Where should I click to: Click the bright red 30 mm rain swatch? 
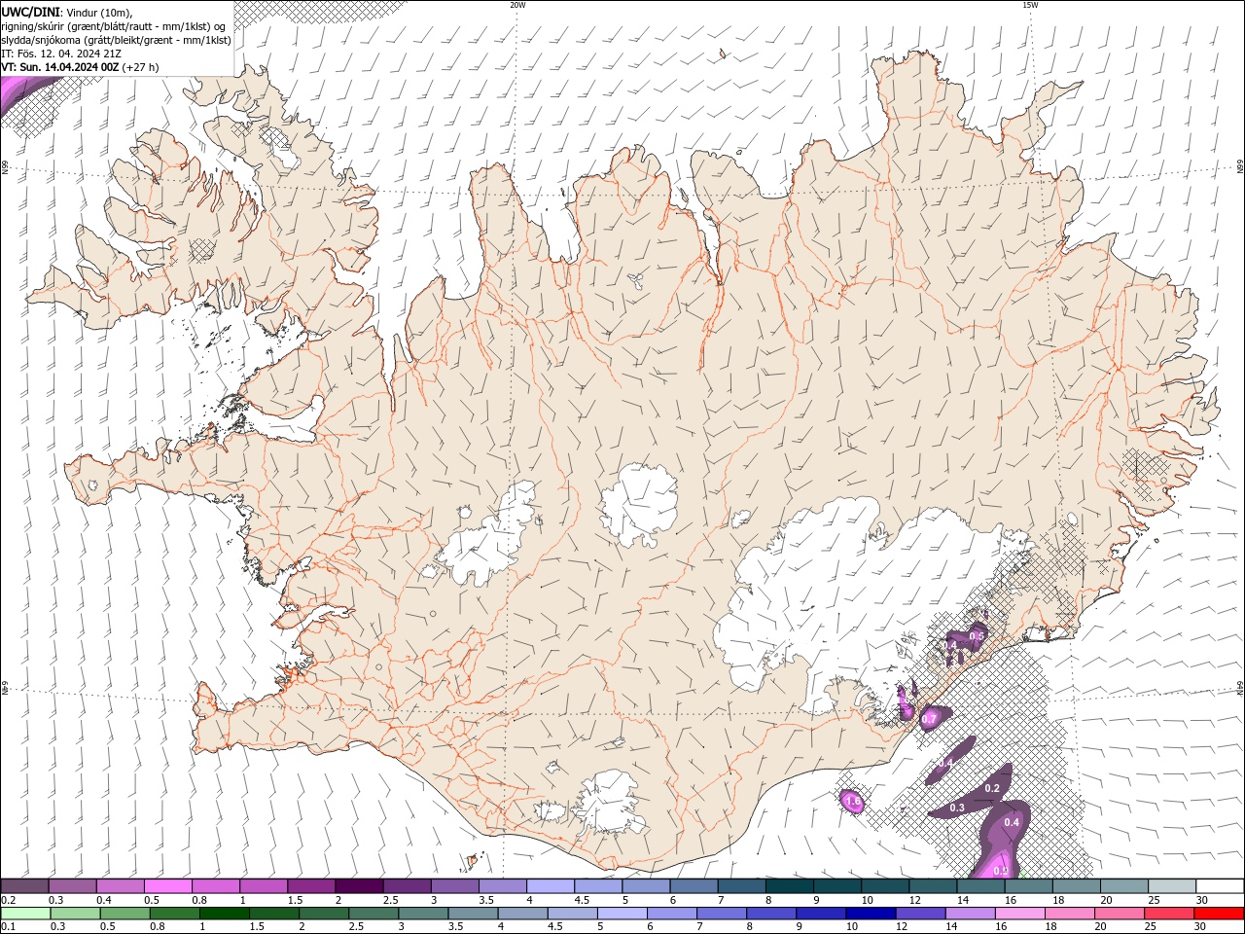(1220, 914)
